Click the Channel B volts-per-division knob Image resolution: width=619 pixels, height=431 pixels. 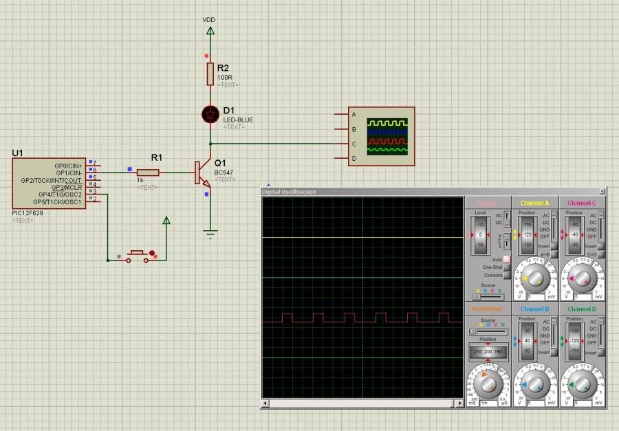click(535, 386)
